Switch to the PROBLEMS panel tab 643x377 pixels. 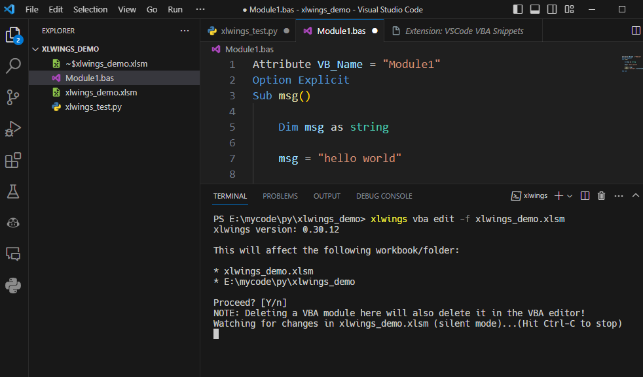click(x=280, y=196)
